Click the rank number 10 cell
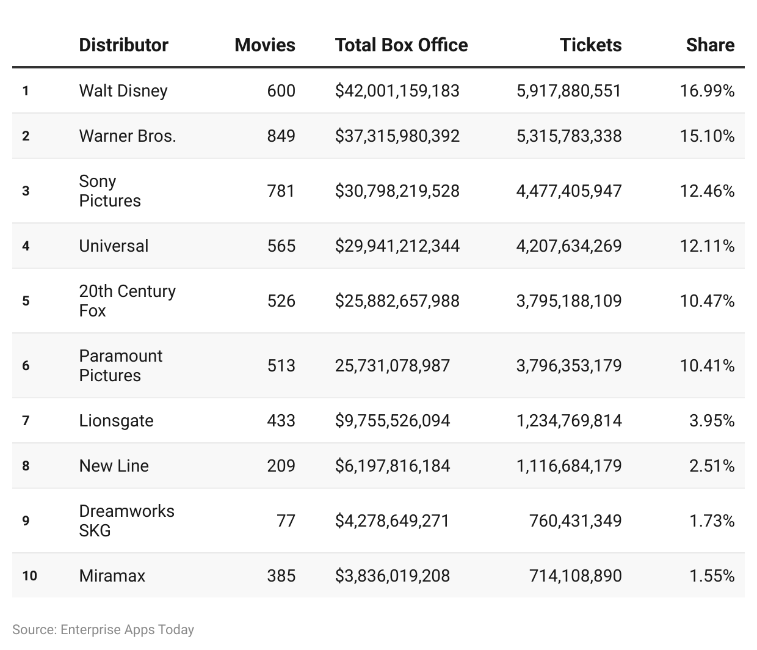Viewport: 757px width, 650px height. pyautogui.click(x=29, y=575)
